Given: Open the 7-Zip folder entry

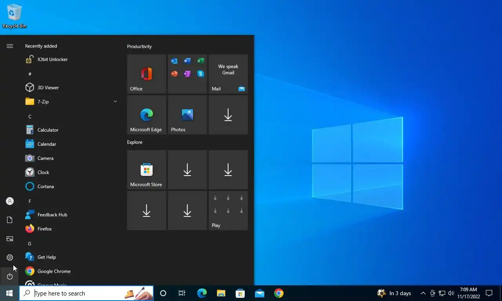Looking at the screenshot, I should [71, 102].
